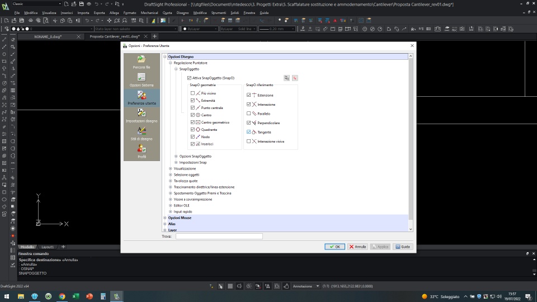This screenshot has width=537, height=302.
Task: Click properties painter icon in toolbar
Action: 153,21
